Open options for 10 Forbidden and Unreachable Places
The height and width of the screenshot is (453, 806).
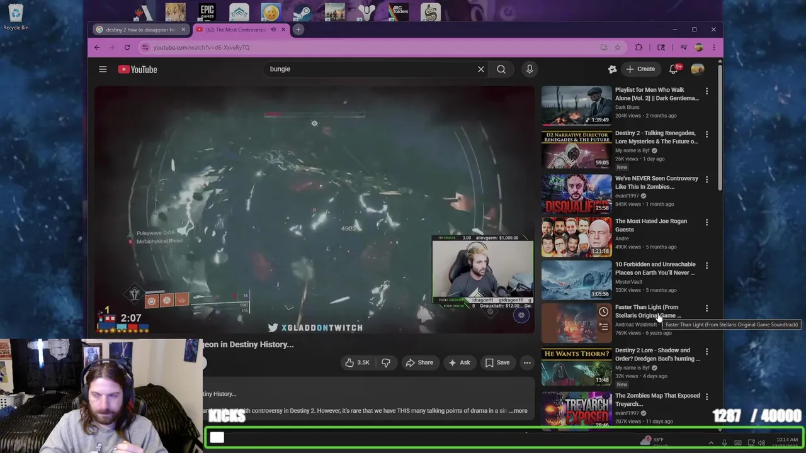pyautogui.click(x=707, y=266)
